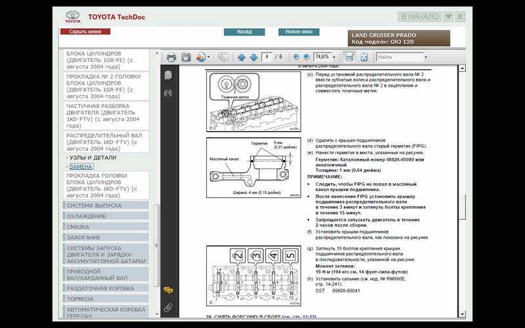Viewport: 525px width, 328px height.
Task: Open the pages thumbnails panel icon
Action: [x=168, y=75]
